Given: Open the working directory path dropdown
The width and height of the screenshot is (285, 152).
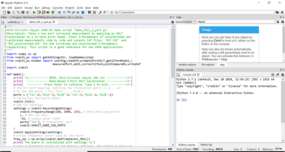Looking at the screenshot, I should (274, 13).
